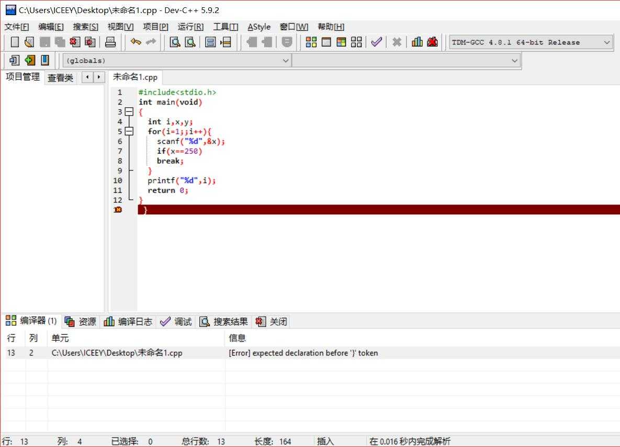
Task: Click the Save file toolbar icon
Action: 44,42
